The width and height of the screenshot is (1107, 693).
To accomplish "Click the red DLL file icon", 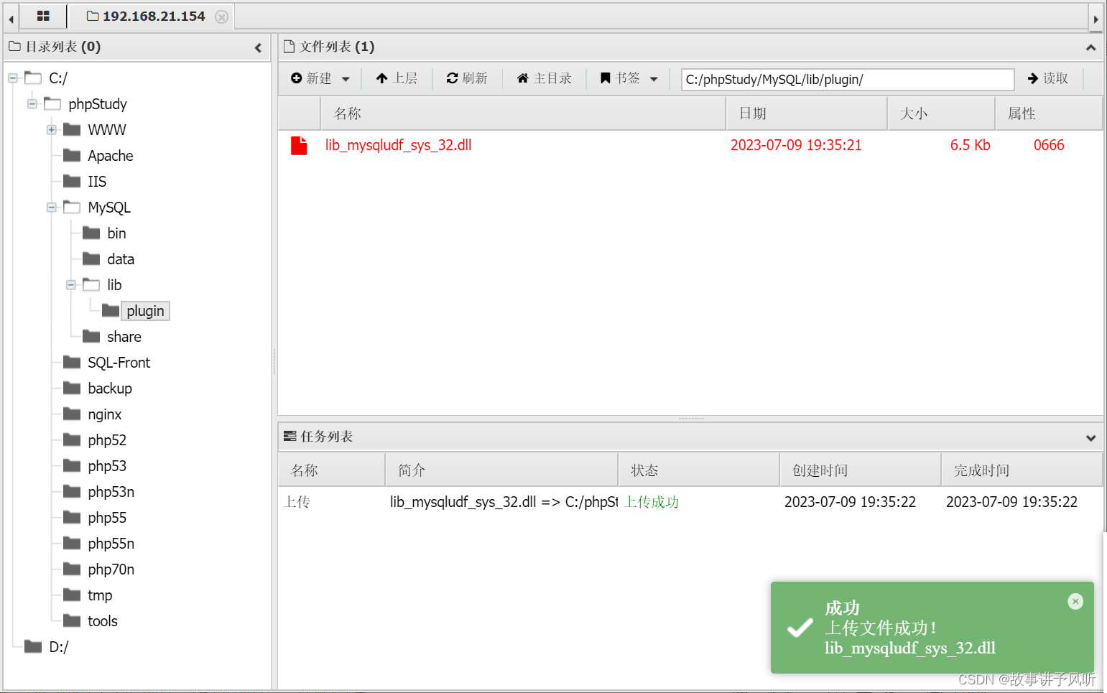I will [299, 145].
